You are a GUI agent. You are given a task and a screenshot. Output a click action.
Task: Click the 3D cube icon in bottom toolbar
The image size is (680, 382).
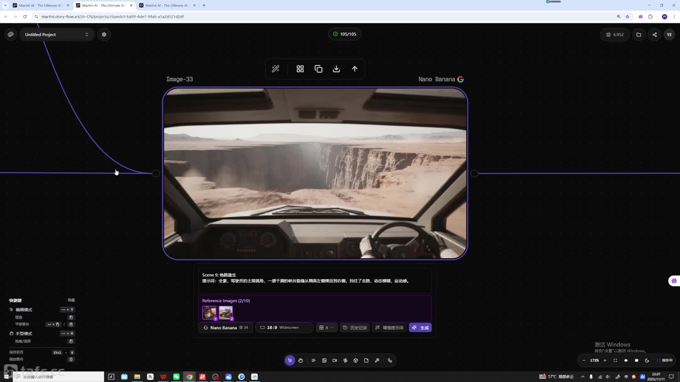pyautogui.click(x=356, y=360)
